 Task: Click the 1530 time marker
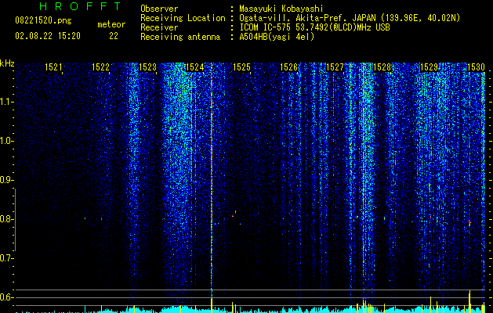click(x=476, y=67)
